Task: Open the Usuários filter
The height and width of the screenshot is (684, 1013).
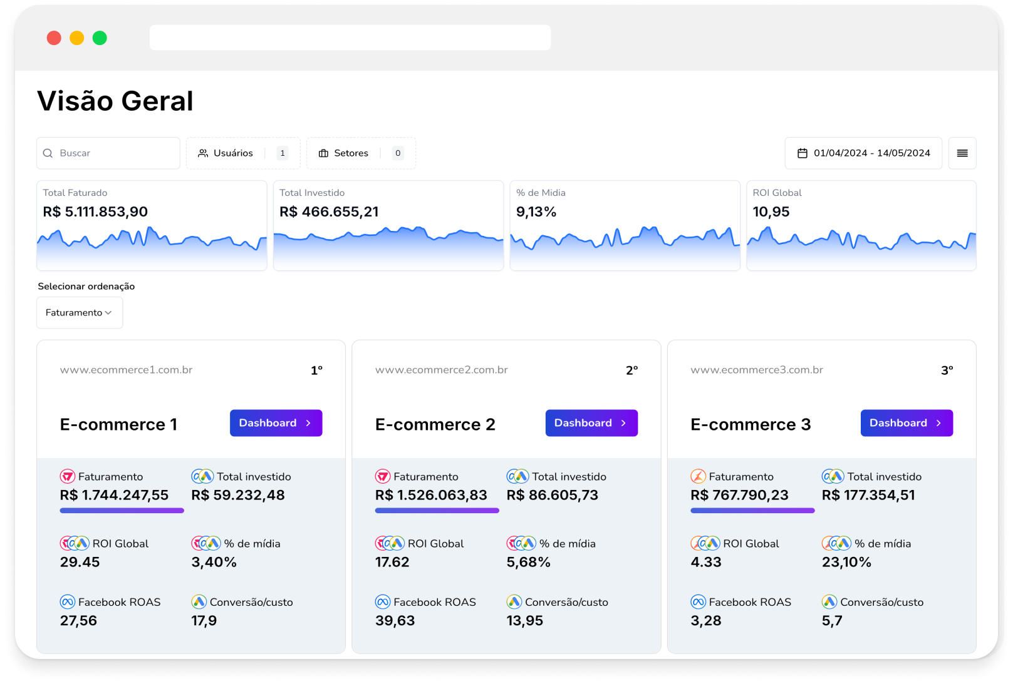Action: point(243,153)
